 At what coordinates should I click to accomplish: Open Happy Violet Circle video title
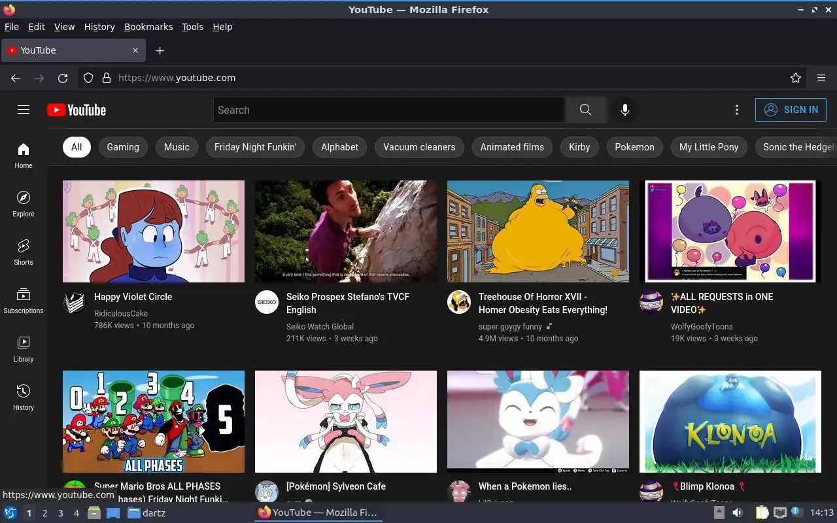(133, 297)
